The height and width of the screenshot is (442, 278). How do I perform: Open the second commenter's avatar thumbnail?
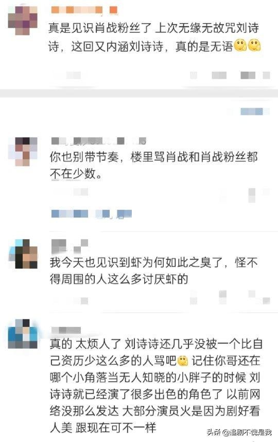coord(23,152)
